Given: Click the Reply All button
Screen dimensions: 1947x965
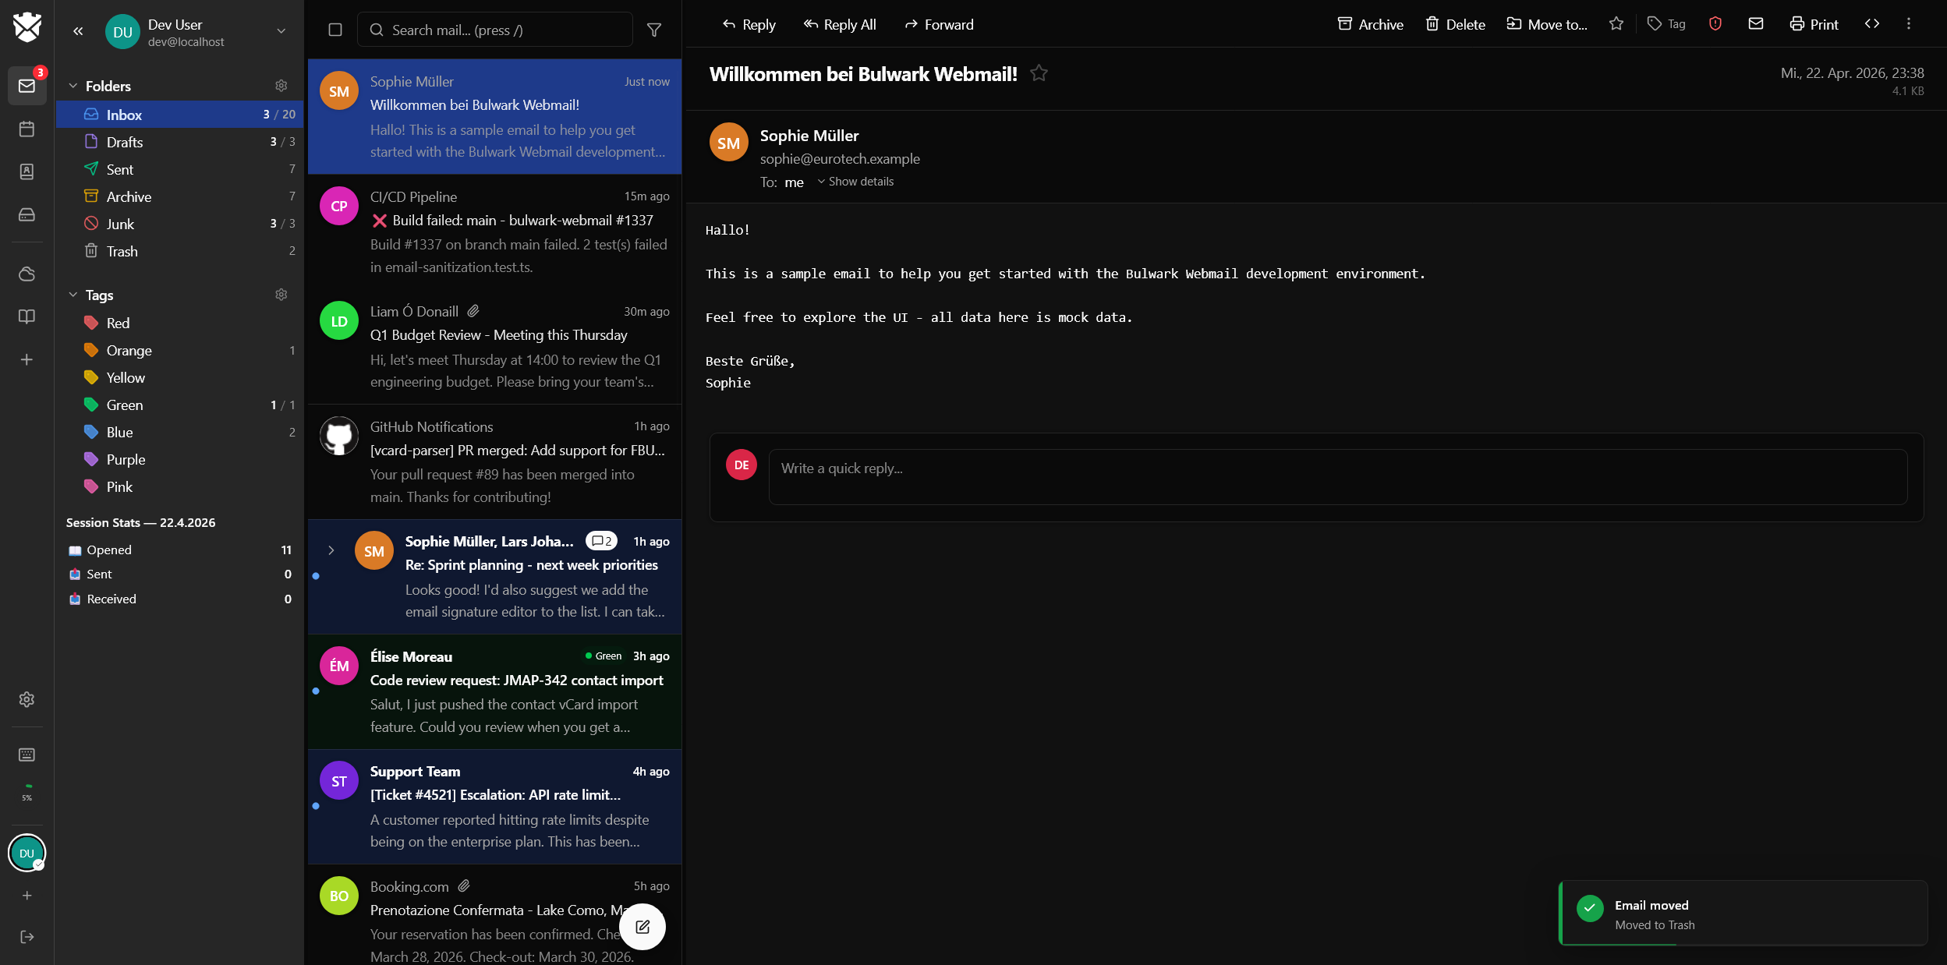Looking at the screenshot, I should 840,24.
